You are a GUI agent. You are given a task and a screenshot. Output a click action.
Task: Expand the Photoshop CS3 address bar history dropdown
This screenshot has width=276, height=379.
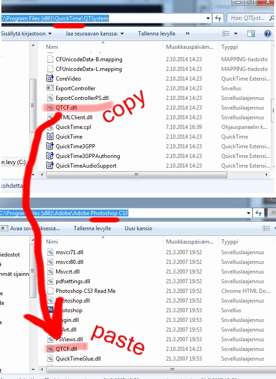[248, 213]
